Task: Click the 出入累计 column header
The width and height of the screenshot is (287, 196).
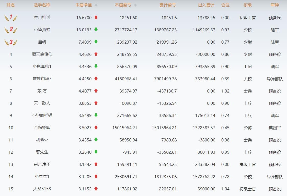Action: click(x=206, y=5)
